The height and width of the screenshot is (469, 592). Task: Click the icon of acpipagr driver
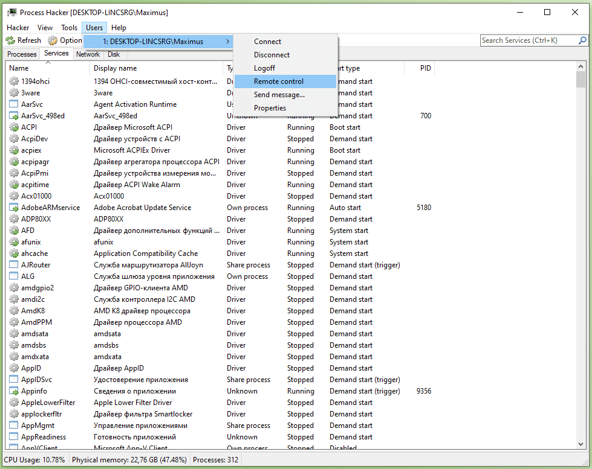coord(14,162)
